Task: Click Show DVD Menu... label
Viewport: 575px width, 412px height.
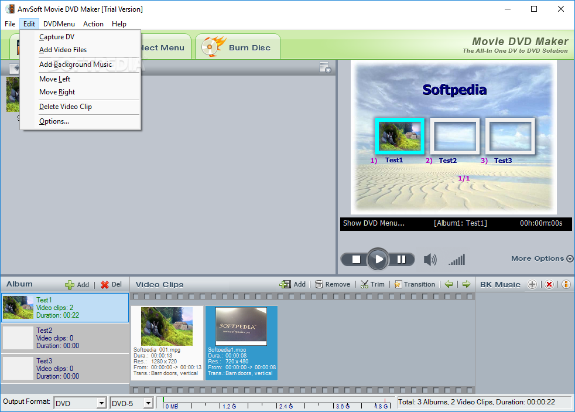Action: pyautogui.click(x=374, y=223)
